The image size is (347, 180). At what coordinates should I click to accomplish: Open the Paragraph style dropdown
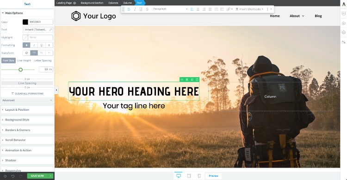pos(170,9)
